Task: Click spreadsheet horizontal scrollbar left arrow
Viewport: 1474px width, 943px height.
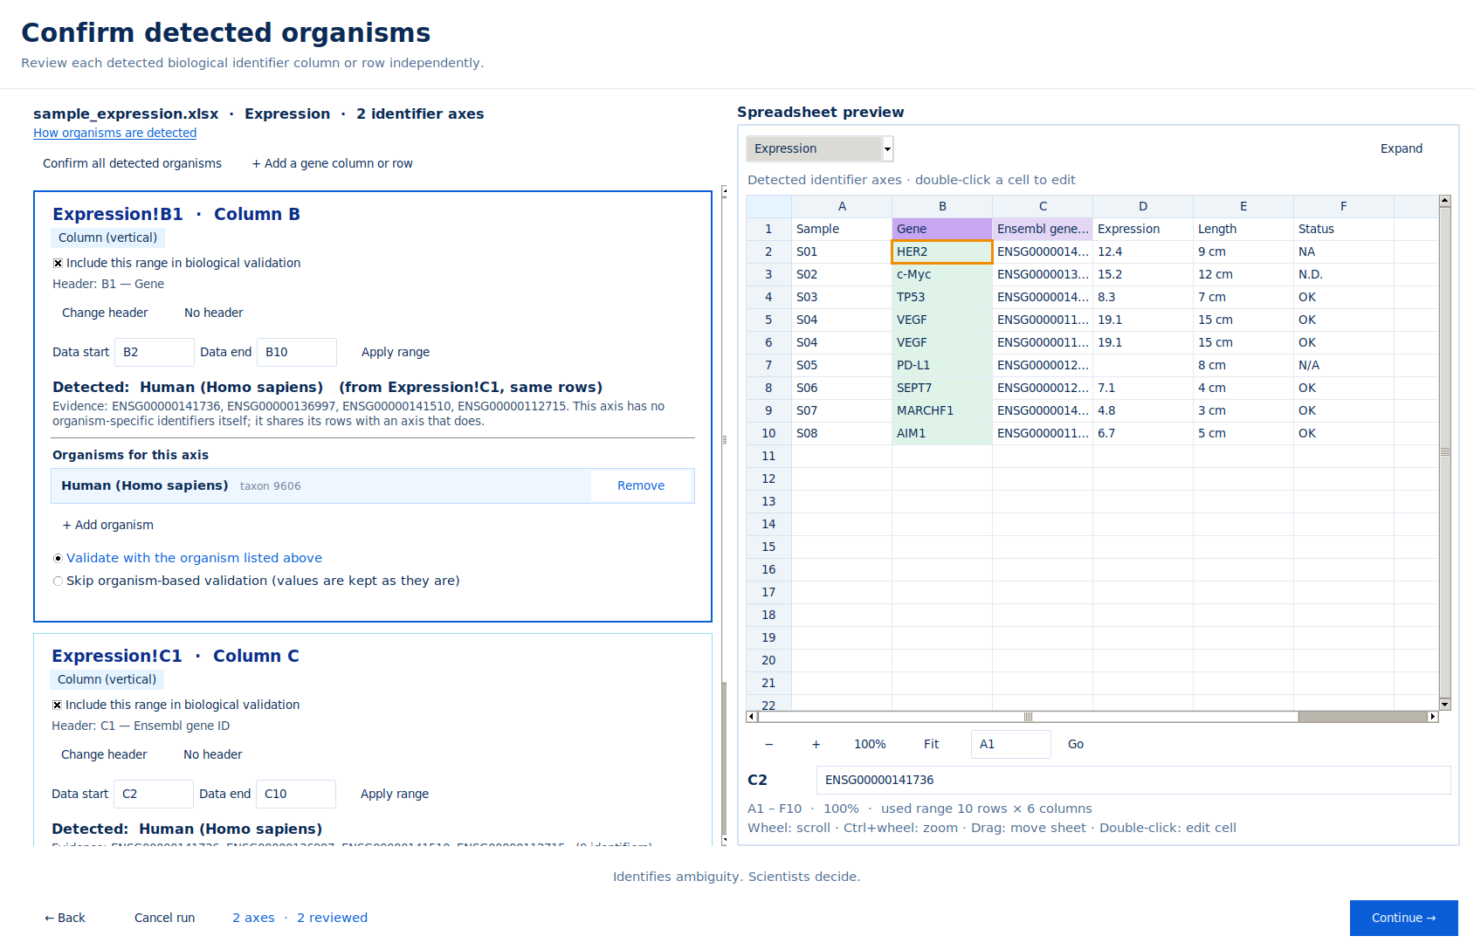Action: [753, 717]
